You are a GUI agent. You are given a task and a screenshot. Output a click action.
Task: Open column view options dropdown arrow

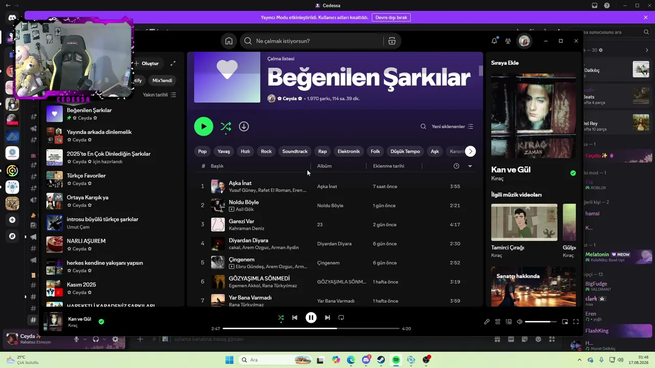(x=470, y=166)
